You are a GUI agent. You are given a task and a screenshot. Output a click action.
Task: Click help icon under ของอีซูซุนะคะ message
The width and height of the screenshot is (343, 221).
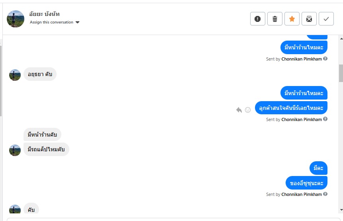pos(325,194)
